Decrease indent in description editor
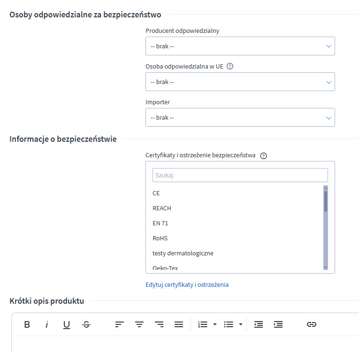 [259, 324]
